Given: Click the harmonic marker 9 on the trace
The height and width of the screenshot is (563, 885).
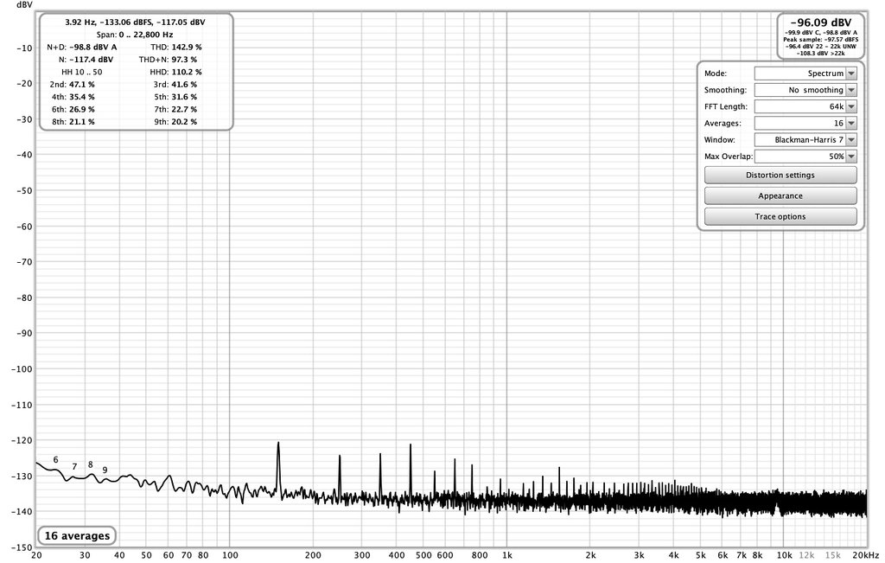Looking at the screenshot, I should point(105,470).
